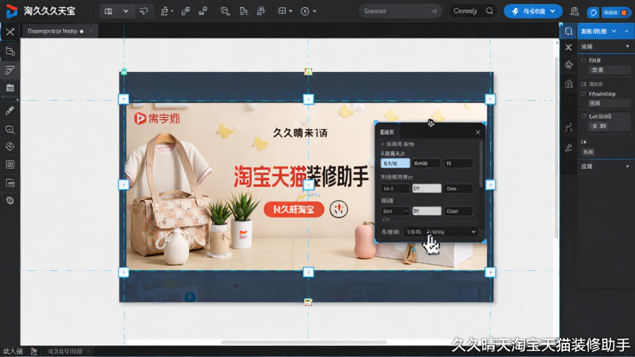Select the third option in the dialog's top row
Viewport: 635px width, 357px height.
(458, 163)
